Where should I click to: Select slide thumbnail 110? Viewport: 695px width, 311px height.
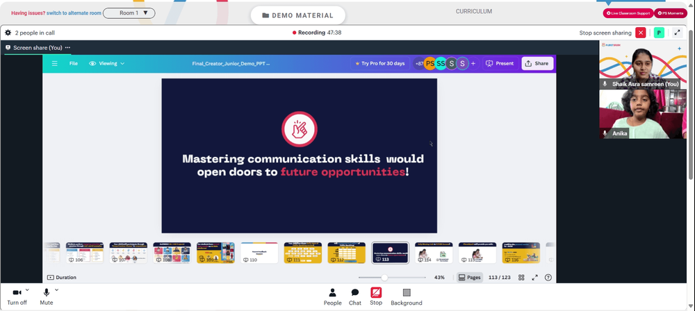[x=259, y=253]
